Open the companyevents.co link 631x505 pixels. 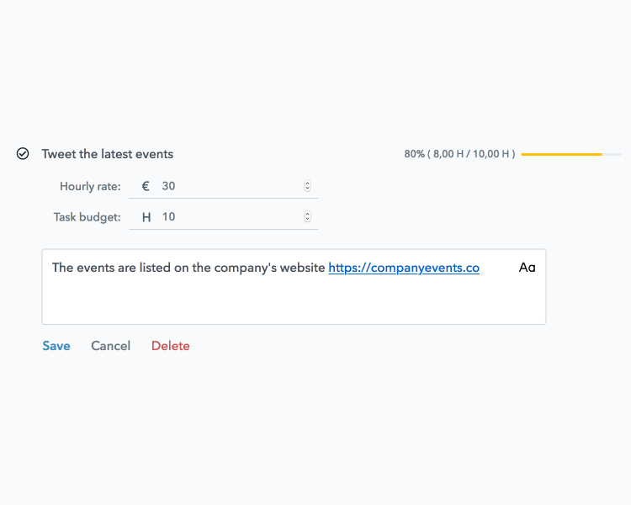[404, 268]
